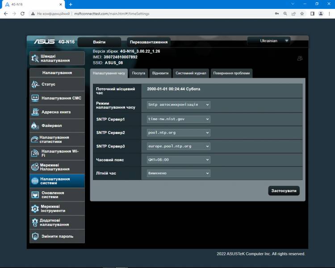This screenshot has height=268, width=335.
Task: Click the browser address bar URL
Action: click(x=112, y=14)
